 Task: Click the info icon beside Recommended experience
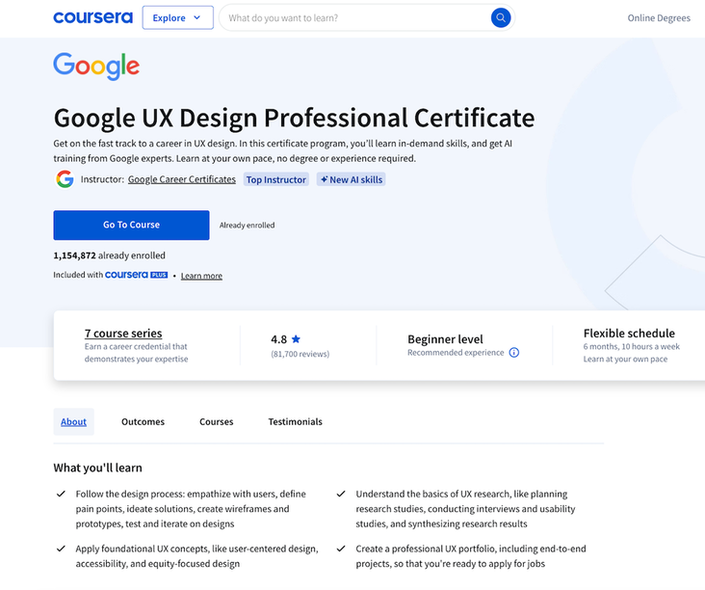[514, 353]
